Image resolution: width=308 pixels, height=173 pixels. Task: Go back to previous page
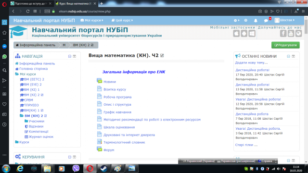point(13,12)
